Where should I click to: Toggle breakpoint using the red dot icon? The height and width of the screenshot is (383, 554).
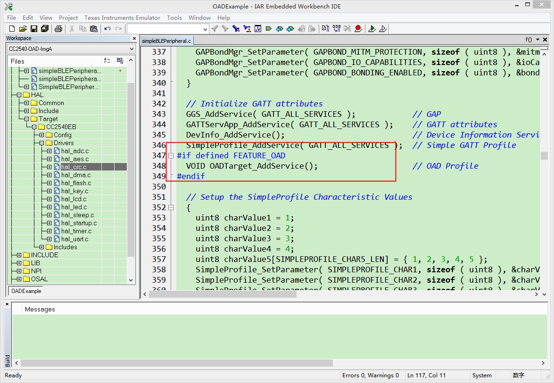click(x=358, y=29)
